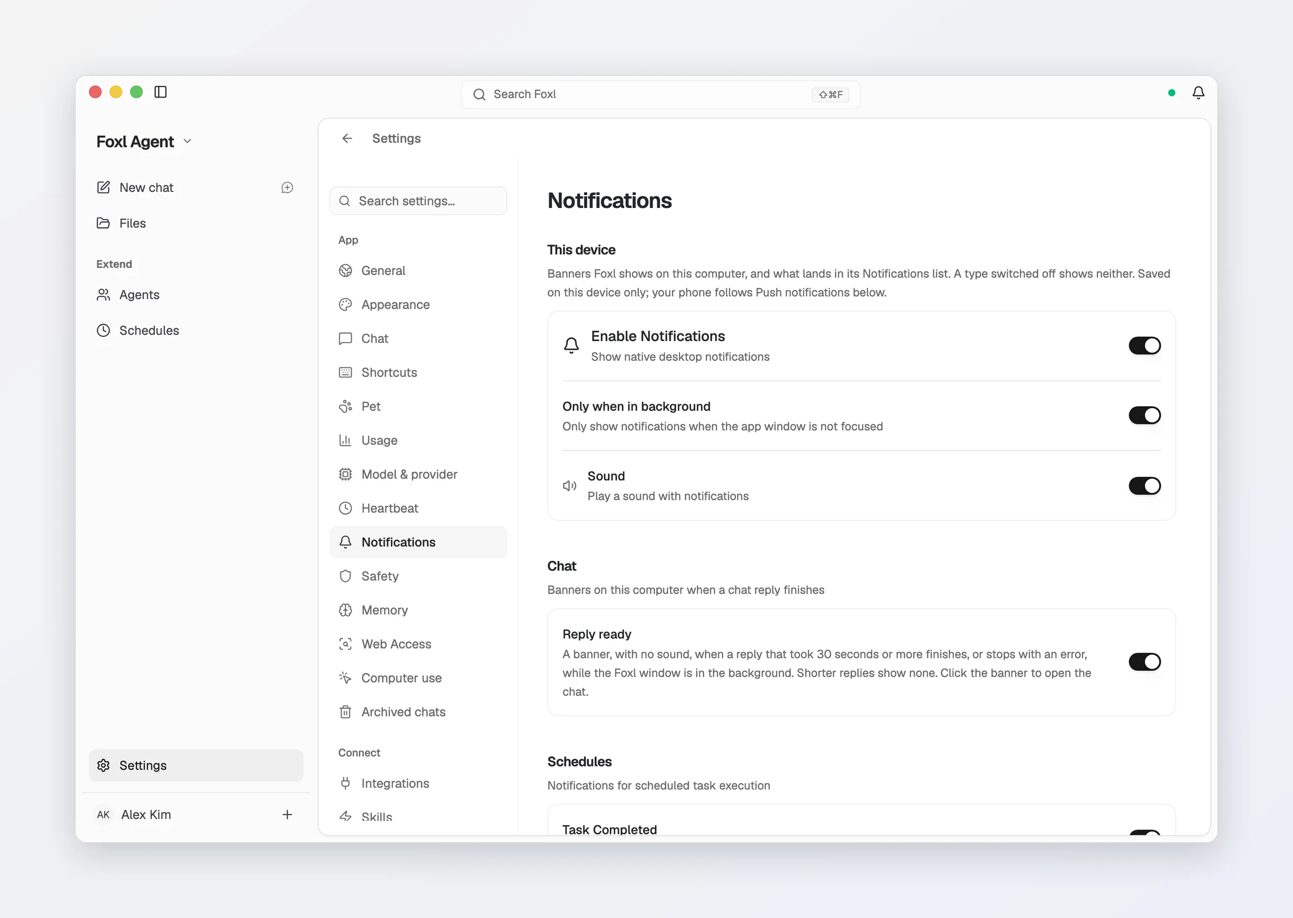The width and height of the screenshot is (1293, 918).
Task: Click 'Banners on this computer' description text
Action: (x=685, y=589)
